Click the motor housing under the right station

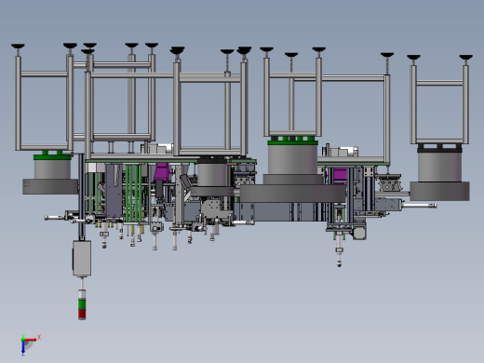[359, 233]
